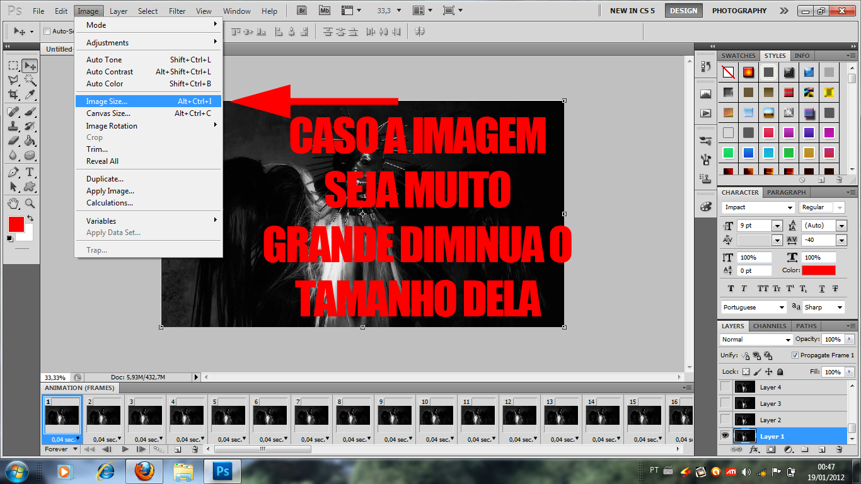Select the Clone Stamp tool
The image size is (861, 484).
point(13,126)
